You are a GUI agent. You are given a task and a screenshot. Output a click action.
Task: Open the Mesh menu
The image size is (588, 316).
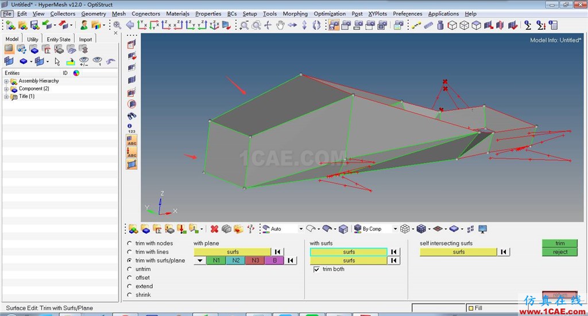tap(119, 14)
